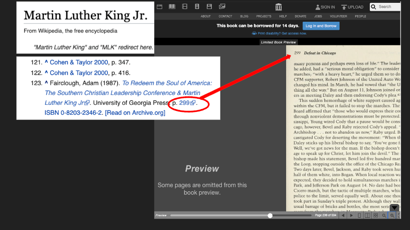Switch to one-page view
Screen dimensions: 410x230
tap(359, 215)
